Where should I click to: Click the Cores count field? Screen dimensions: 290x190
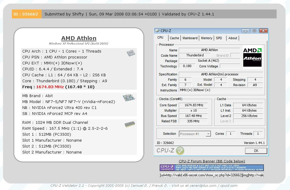pos(231,134)
